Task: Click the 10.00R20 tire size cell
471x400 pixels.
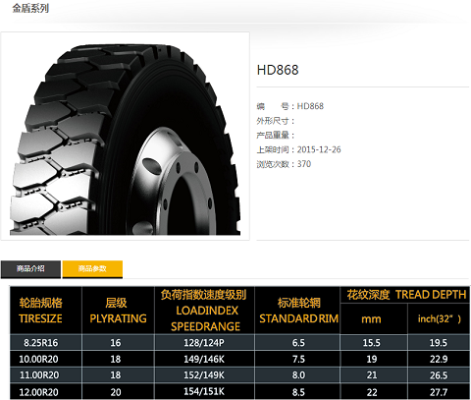Action: [38, 359]
